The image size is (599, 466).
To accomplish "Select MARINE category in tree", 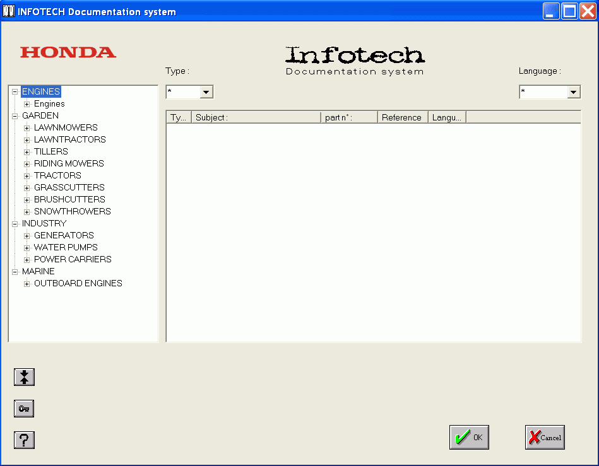I will pyautogui.click(x=39, y=271).
